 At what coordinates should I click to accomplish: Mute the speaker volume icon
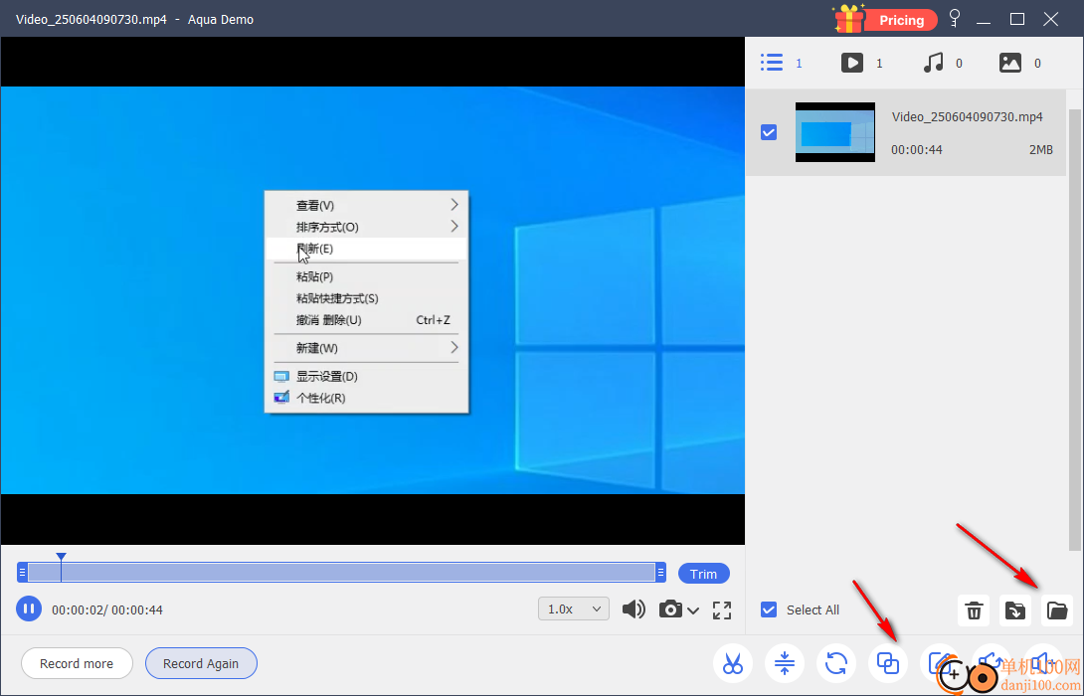[633, 609]
